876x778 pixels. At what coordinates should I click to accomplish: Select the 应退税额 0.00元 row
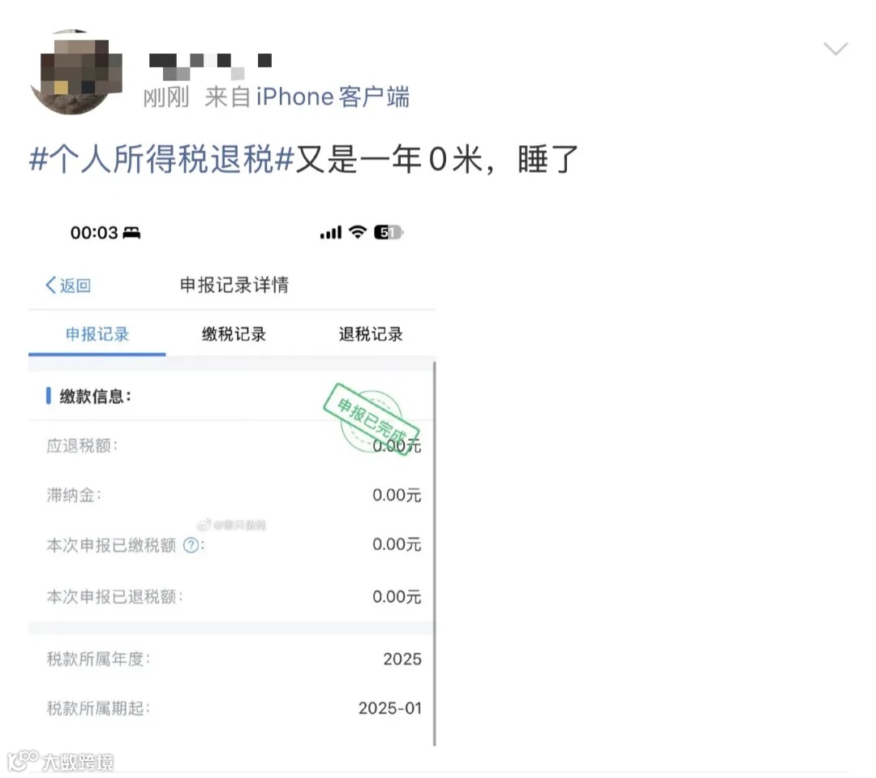[234, 446]
